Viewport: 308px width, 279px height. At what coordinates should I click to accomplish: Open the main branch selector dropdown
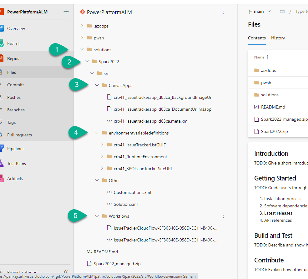click(x=260, y=12)
